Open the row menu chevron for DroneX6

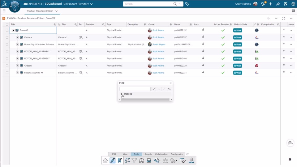coord(291,30)
